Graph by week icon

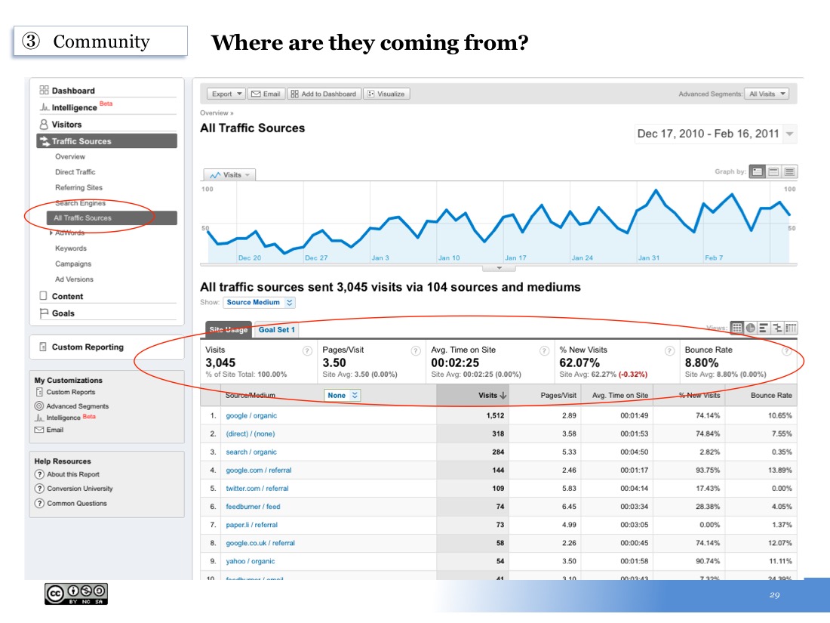pos(773,171)
